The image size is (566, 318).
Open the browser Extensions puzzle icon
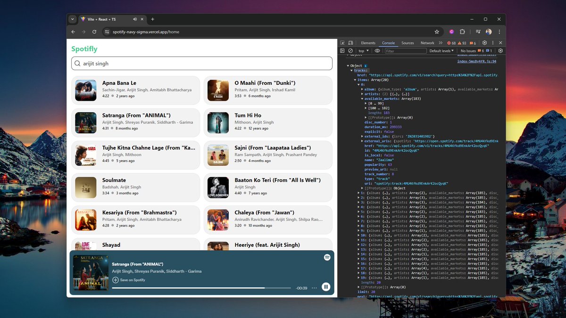point(462,32)
